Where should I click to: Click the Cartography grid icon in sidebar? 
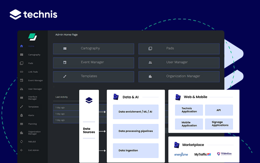pos(21,55)
